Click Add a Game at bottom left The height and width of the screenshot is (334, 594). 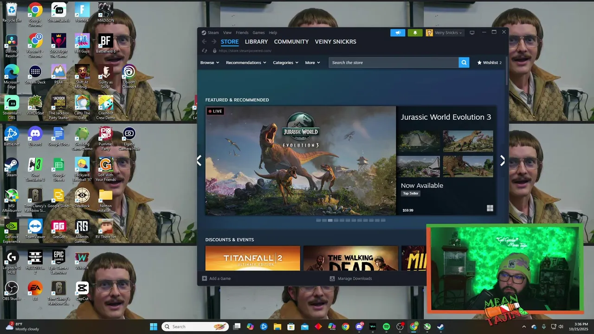click(x=216, y=278)
